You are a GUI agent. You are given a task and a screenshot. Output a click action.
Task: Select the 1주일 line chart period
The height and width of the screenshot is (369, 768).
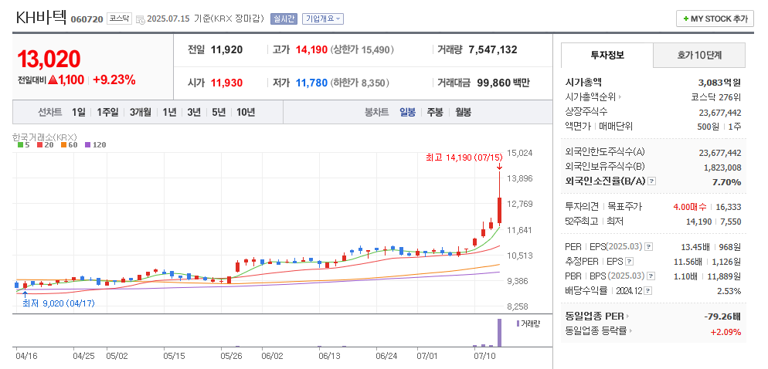[107, 112]
